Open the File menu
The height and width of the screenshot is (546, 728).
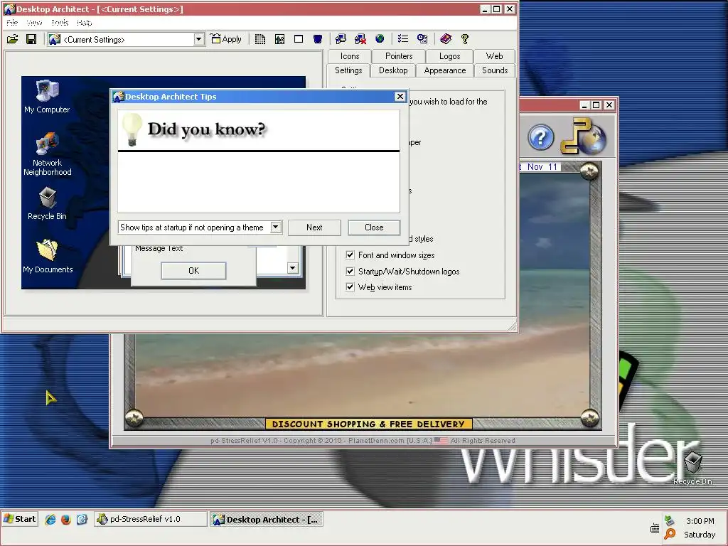[12, 23]
